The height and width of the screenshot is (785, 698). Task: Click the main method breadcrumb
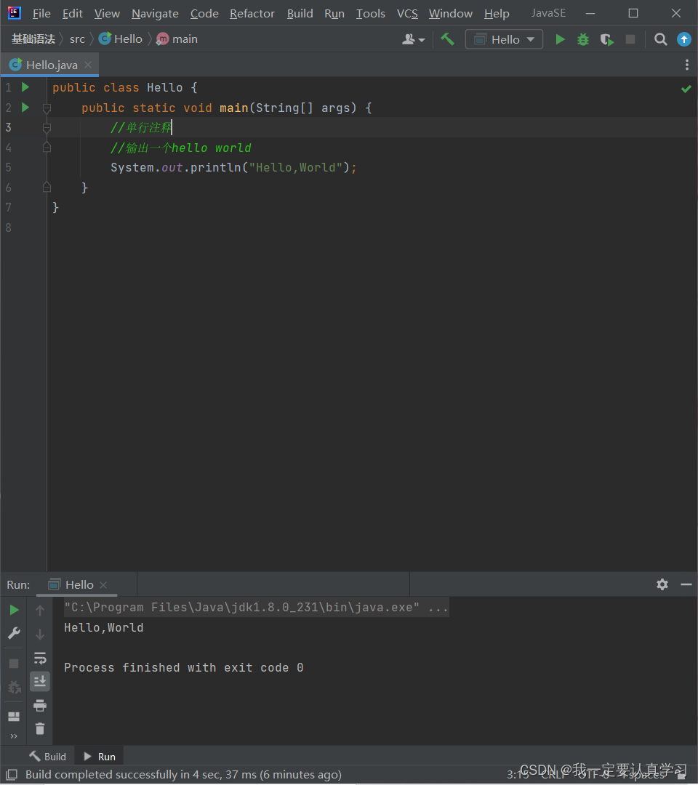click(x=177, y=39)
